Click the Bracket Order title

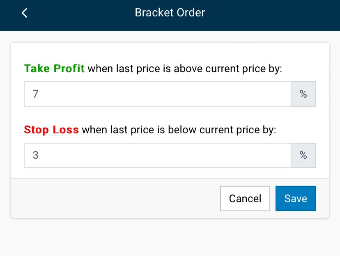point(170,13)
